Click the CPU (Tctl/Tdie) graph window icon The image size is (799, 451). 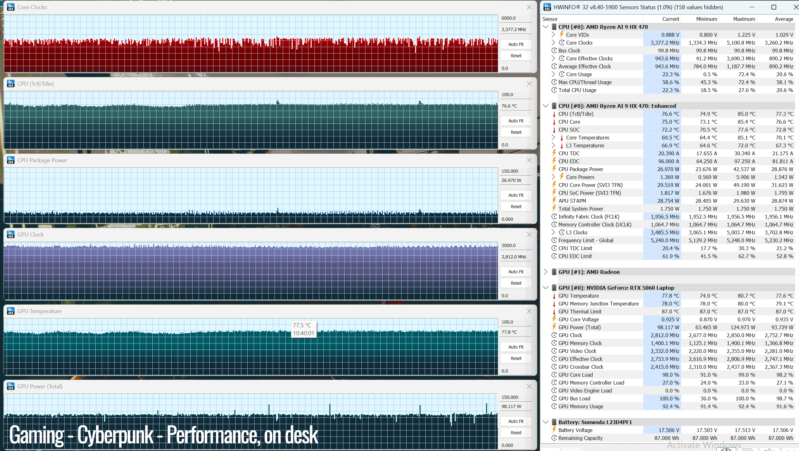11,83
